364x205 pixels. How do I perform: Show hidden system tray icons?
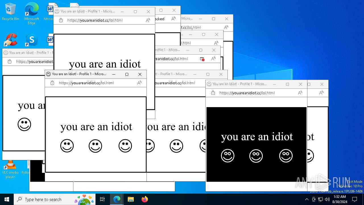(307, 199)
